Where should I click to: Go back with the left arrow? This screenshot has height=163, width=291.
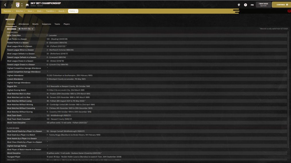tap(5, 5)
